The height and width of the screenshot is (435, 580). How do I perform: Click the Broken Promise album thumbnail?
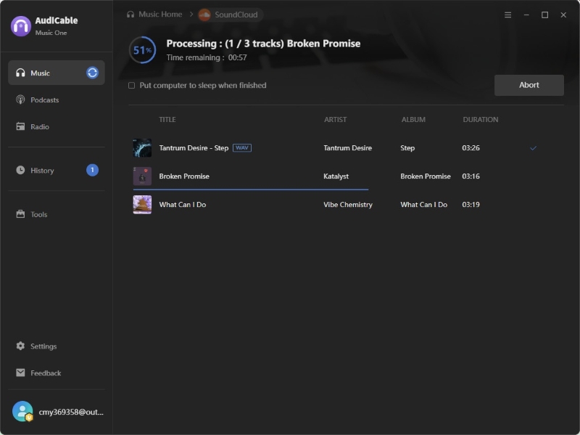pos(142,176)
